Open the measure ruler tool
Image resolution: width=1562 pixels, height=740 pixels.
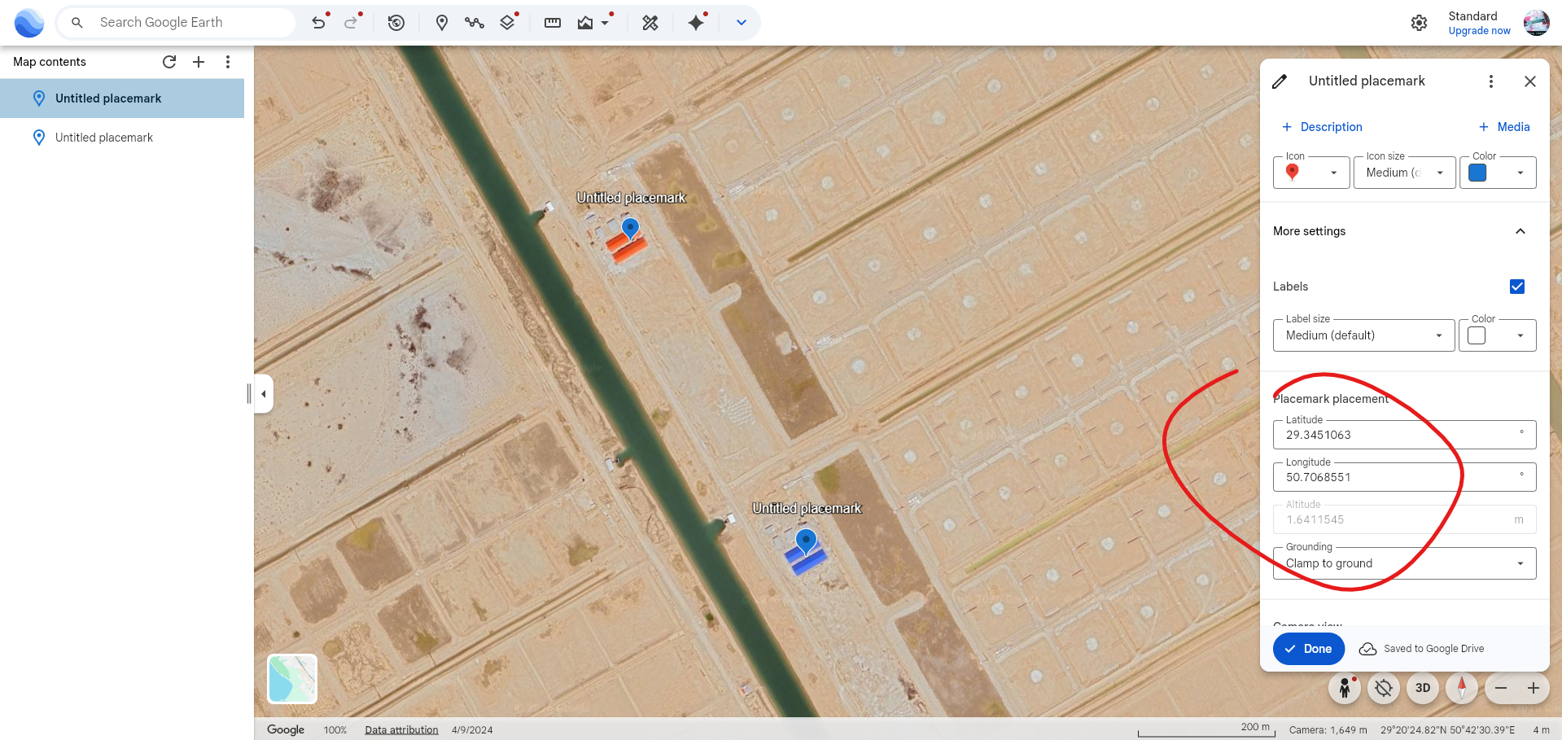click(553, 23)
